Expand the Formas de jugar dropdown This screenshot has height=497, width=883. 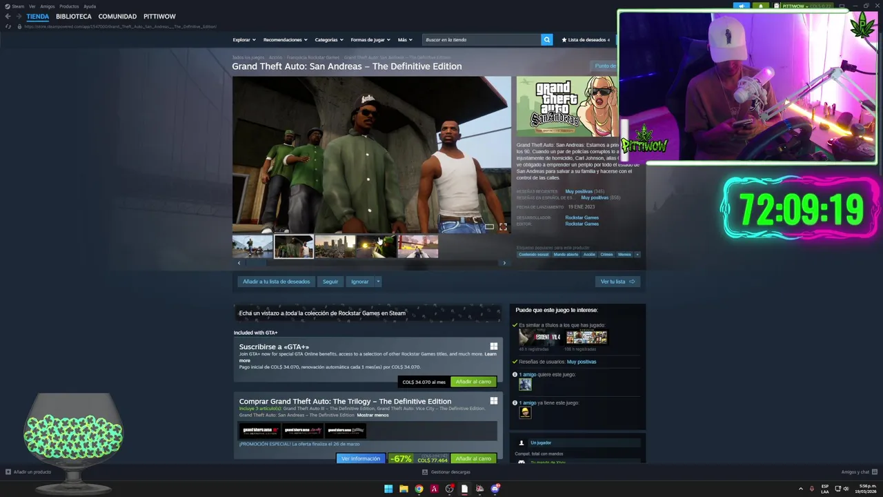[x=370, y=40]
